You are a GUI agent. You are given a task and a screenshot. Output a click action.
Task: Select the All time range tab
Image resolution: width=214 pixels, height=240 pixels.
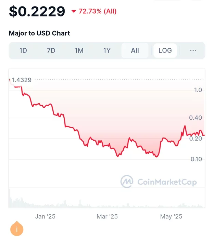(x=135, y=51)
